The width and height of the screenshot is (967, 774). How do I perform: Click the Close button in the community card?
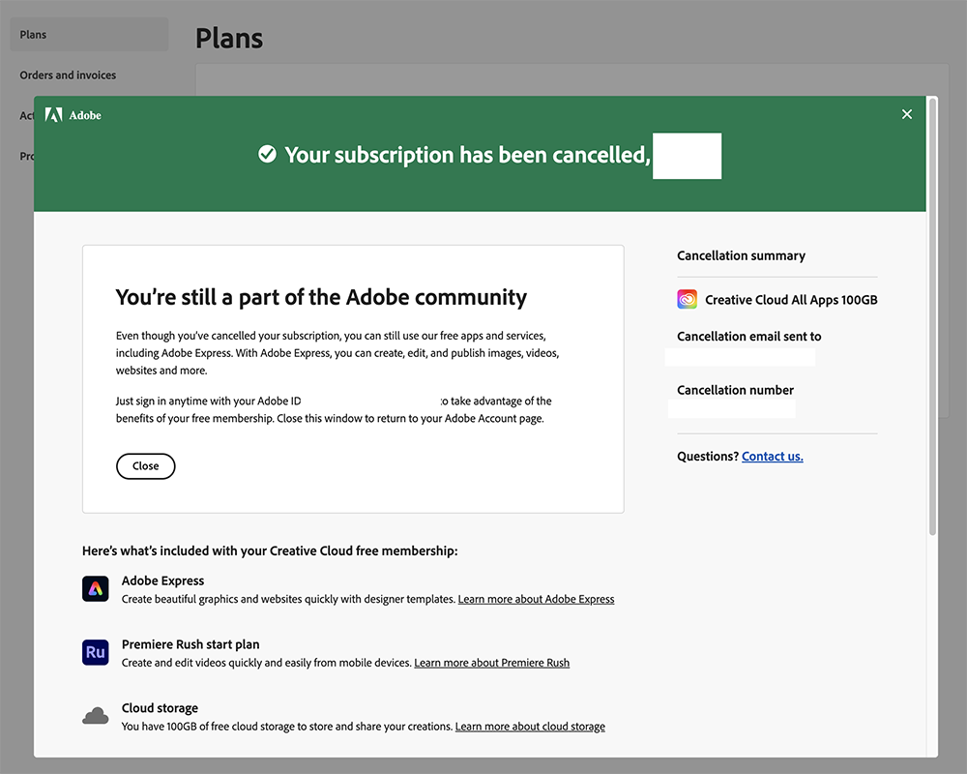(x=146, y=466)
